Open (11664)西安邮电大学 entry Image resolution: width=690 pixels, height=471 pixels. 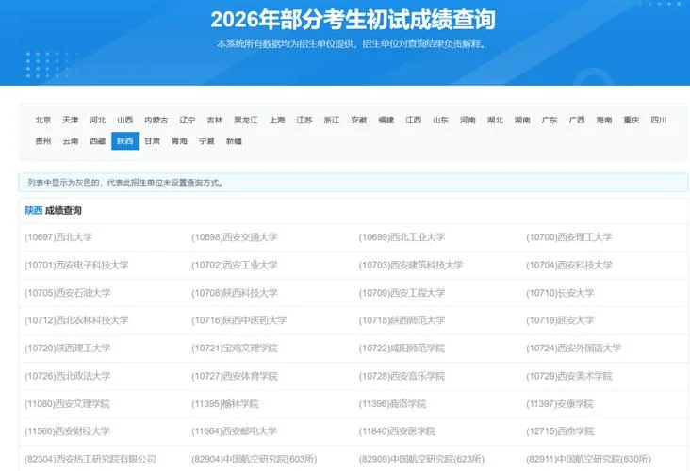tap(235, 431)
